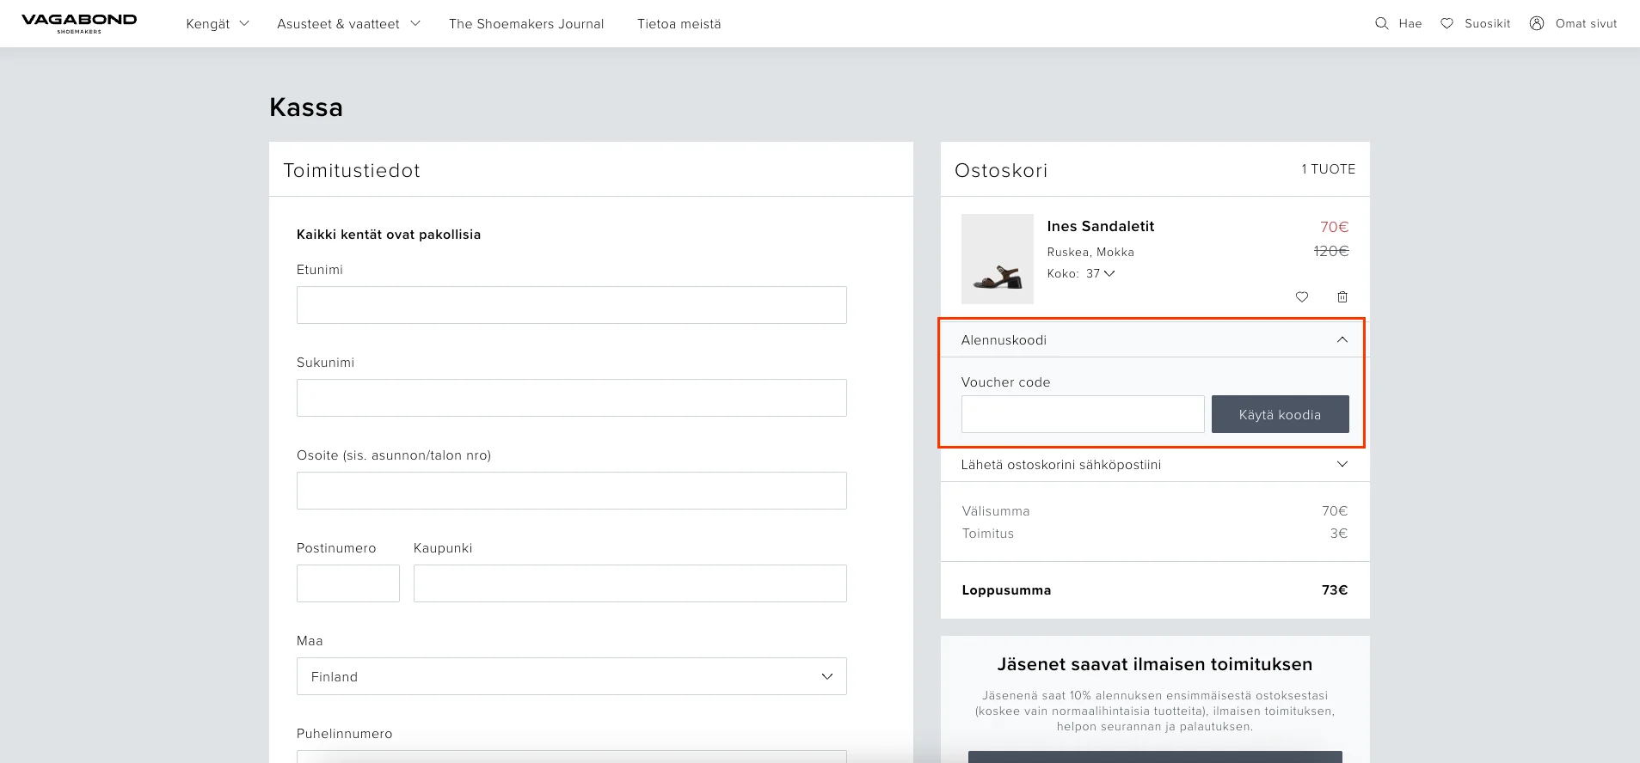This screenshot has width=1640, height=763.
Task: Click the Kaikki kentät ovat pakollisia note
Action: click(x=389, y=235)
